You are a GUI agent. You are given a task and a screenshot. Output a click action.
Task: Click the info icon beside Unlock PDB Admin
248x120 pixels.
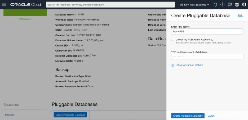tap(213, 40)
